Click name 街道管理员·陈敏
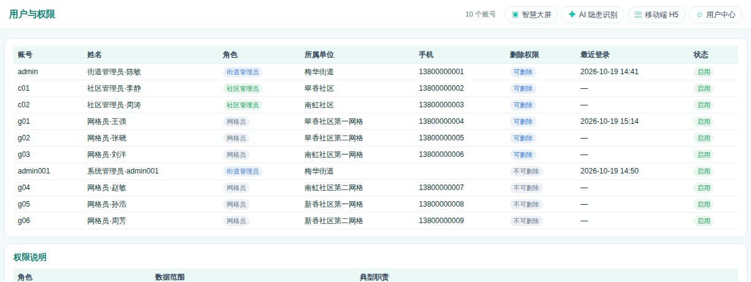The width and height of the screenshot is (751, 282). [x=114, y=72]
